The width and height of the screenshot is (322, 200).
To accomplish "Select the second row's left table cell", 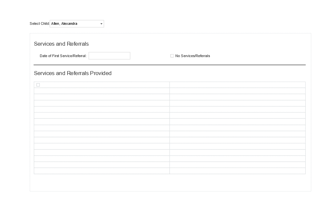I will (102, 91).
